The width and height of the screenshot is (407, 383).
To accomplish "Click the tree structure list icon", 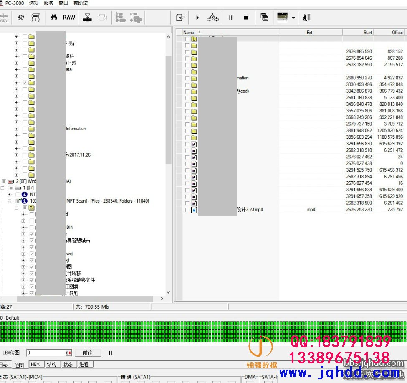I will 120,18.
